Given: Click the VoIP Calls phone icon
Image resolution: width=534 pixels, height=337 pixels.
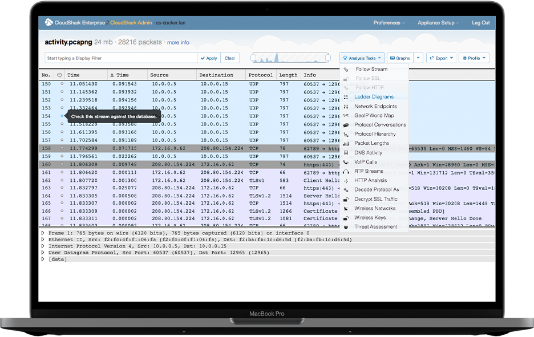Looking at the screenshot, I should [x=346, y=162].
